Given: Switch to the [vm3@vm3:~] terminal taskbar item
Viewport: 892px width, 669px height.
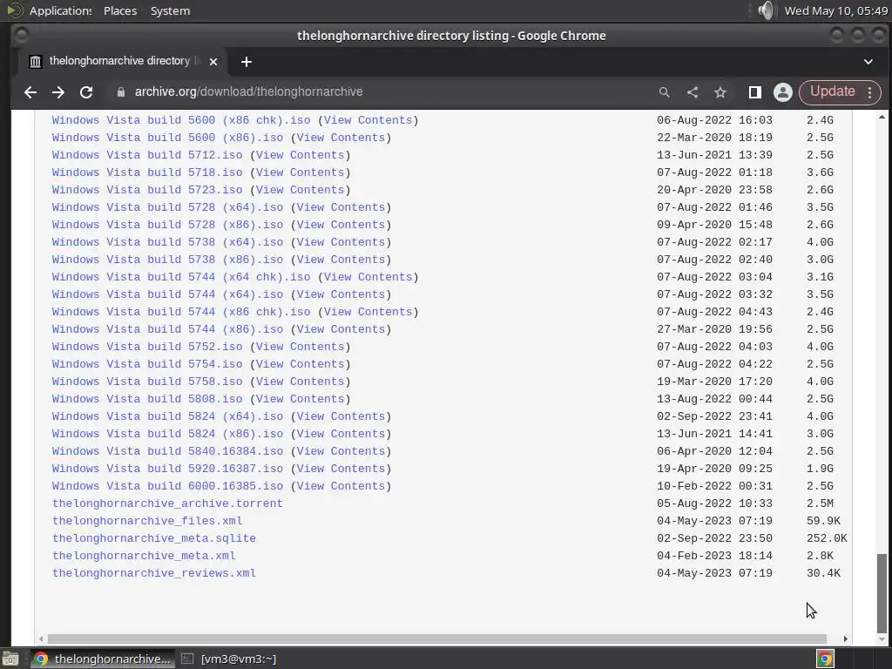Looking at the screenshot, I should click(229, 659).
